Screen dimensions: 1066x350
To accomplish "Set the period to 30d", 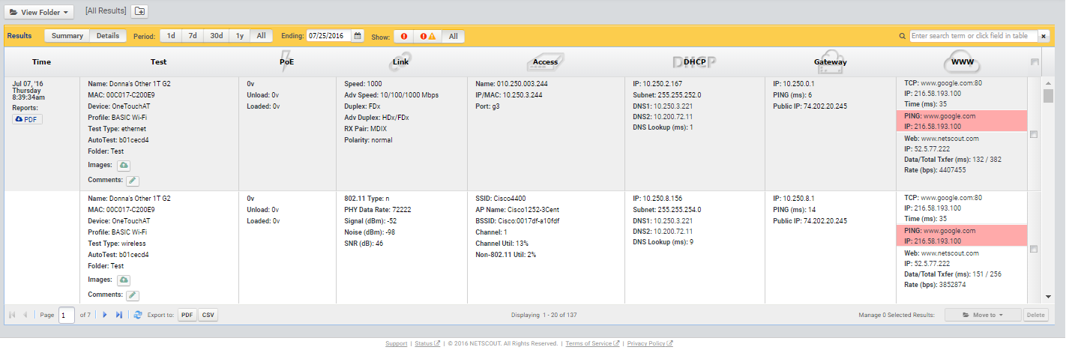I will point(217,36).
